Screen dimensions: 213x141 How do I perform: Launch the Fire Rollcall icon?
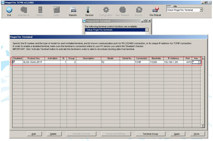[x=155, y=10]
